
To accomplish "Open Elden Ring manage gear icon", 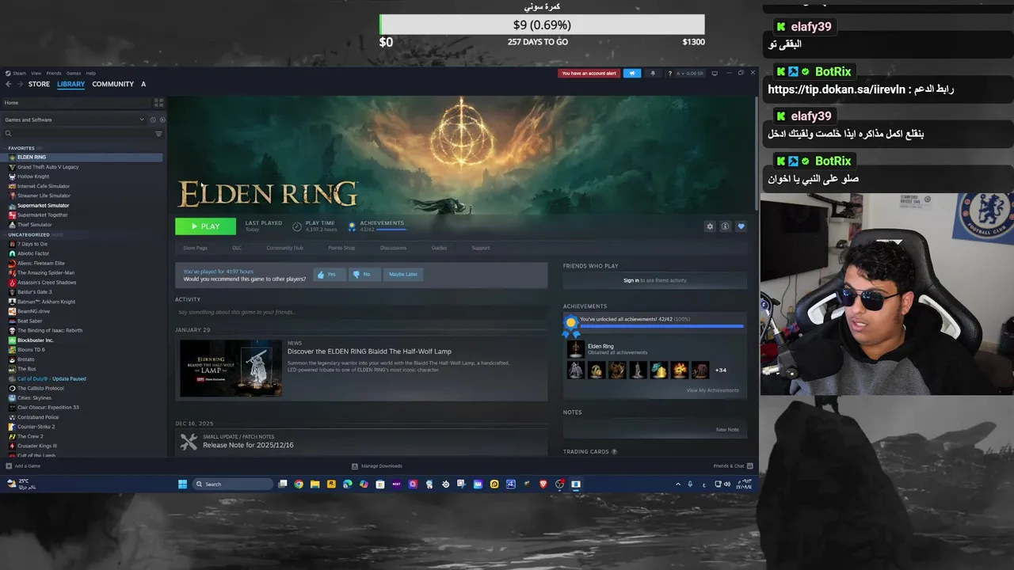I will click(710, 226).
